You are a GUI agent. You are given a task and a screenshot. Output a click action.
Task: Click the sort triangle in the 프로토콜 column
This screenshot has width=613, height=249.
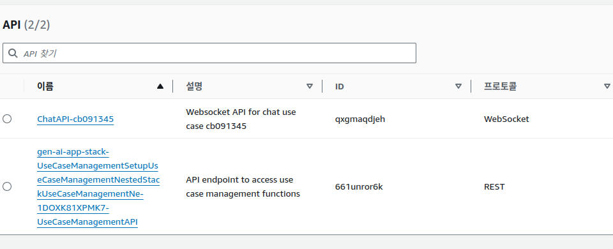click(x=607, y=86)
